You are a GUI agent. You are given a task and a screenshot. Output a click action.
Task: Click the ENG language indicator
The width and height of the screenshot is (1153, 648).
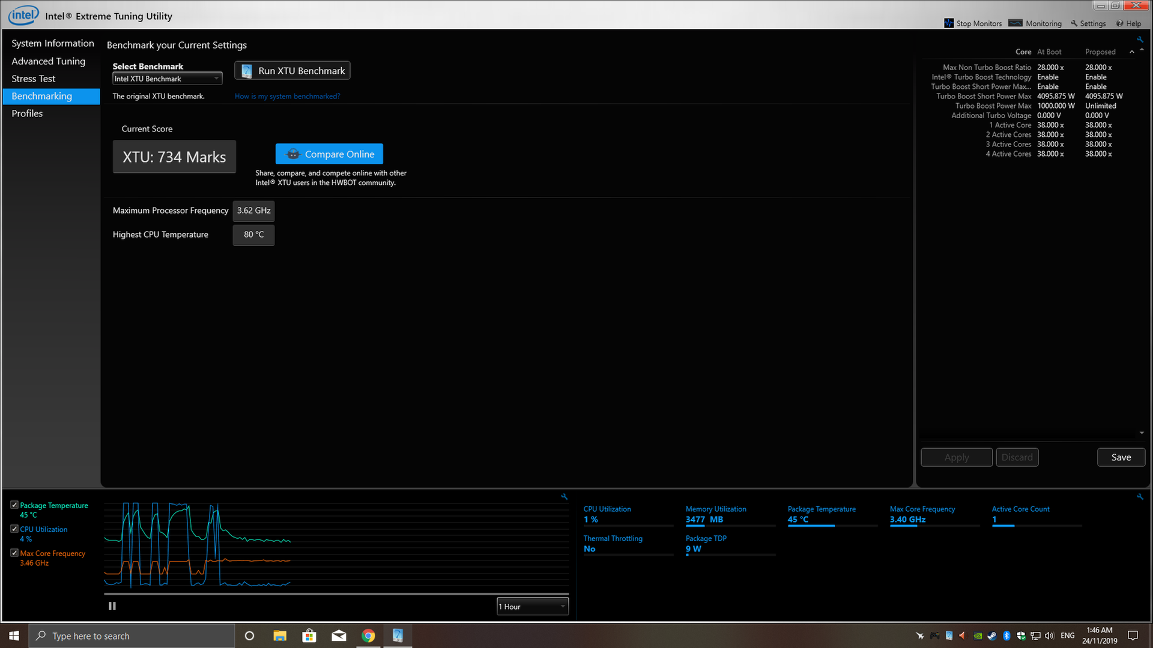(1067, 635)
